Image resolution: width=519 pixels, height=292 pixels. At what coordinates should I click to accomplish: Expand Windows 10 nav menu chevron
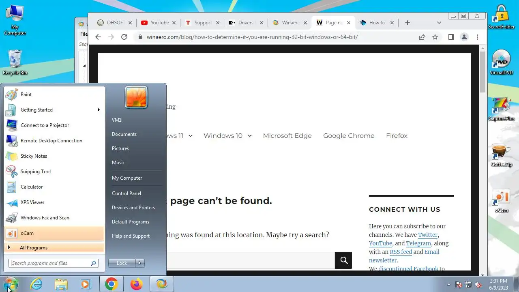click(249, 136)
